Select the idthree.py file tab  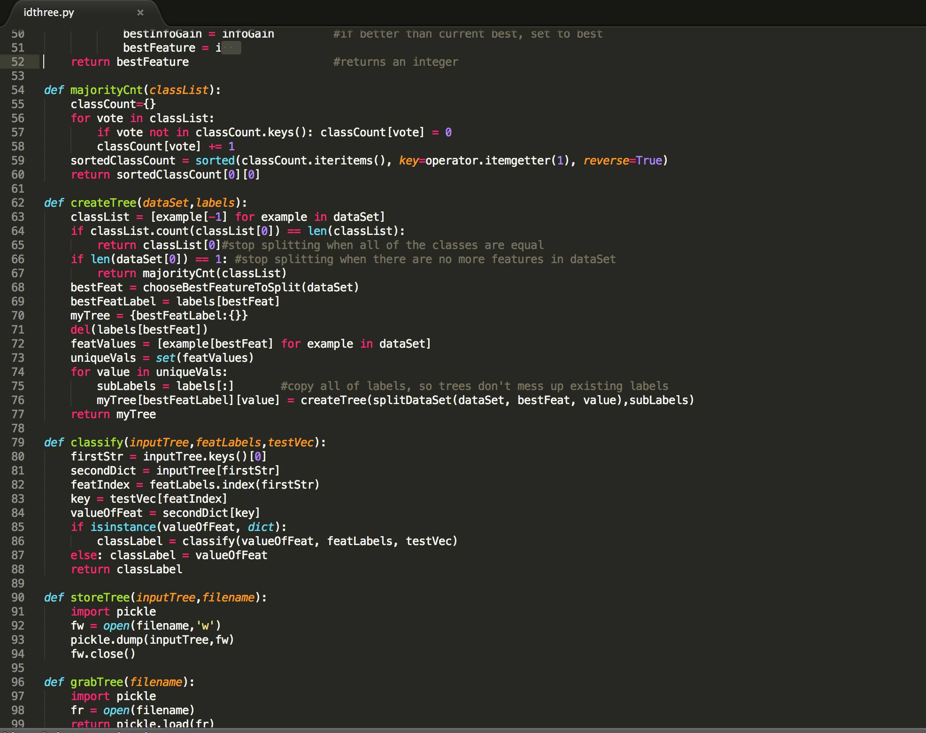(x=49, y=13)
